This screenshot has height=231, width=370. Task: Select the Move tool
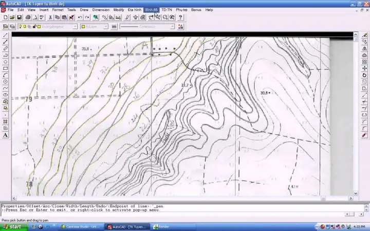point(364,68)
